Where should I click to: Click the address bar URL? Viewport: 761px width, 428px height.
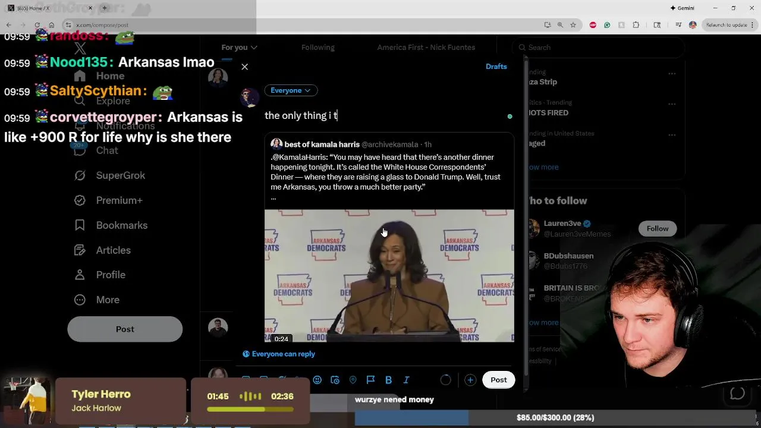point(102,25)
